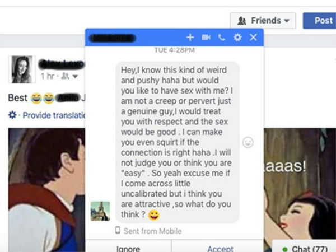Image resolution: width=336 pixels, height=252 pixels.
Task: Open the post author's profile picture
Action: [x=22, y=69]
